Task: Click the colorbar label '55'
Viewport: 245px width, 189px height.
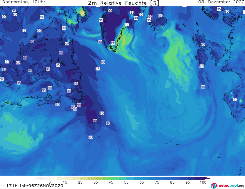Action: point(126,182)
